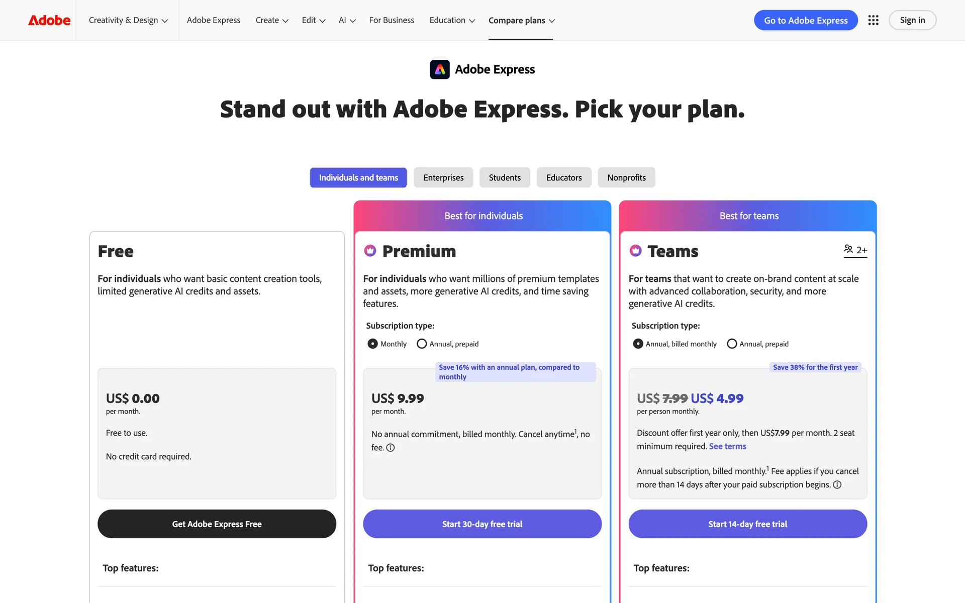Image resolution: width=965 pixels, height=603 pixels.
Task: Switch to the Enterprises tab
Action: pos(443,177)
